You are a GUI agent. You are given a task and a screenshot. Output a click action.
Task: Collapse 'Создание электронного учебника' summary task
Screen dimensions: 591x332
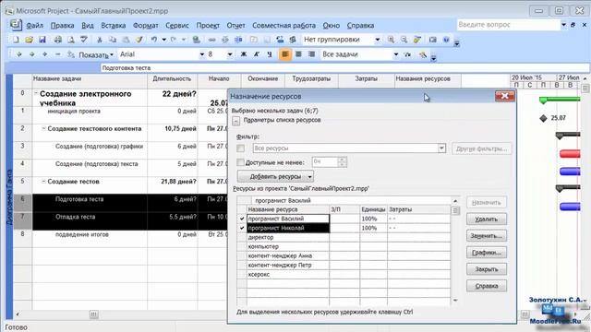[x=36, y=93]
